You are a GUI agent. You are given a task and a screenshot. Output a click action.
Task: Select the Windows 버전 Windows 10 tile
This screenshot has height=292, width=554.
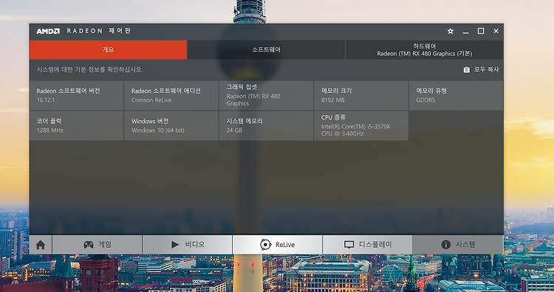click(x=171, y=126)
